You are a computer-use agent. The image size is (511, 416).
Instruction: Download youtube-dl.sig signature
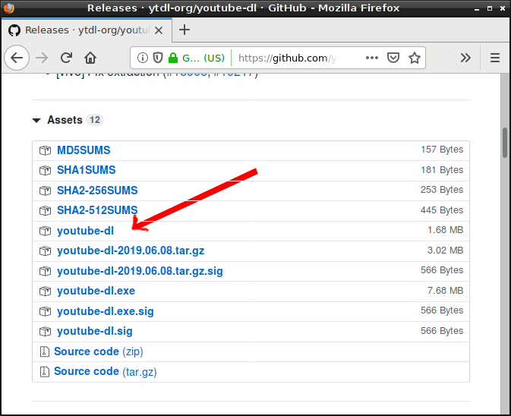click(x=95, y=331)
